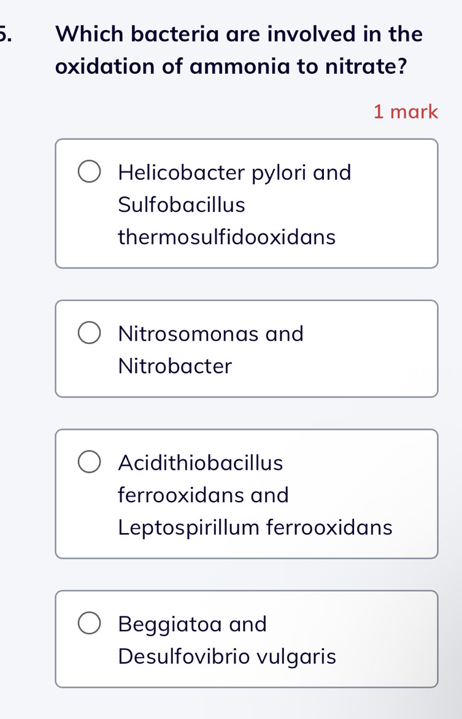462x719 pixels.
Task: Click the red 1 mark label
Action: (x=407, y=111)
